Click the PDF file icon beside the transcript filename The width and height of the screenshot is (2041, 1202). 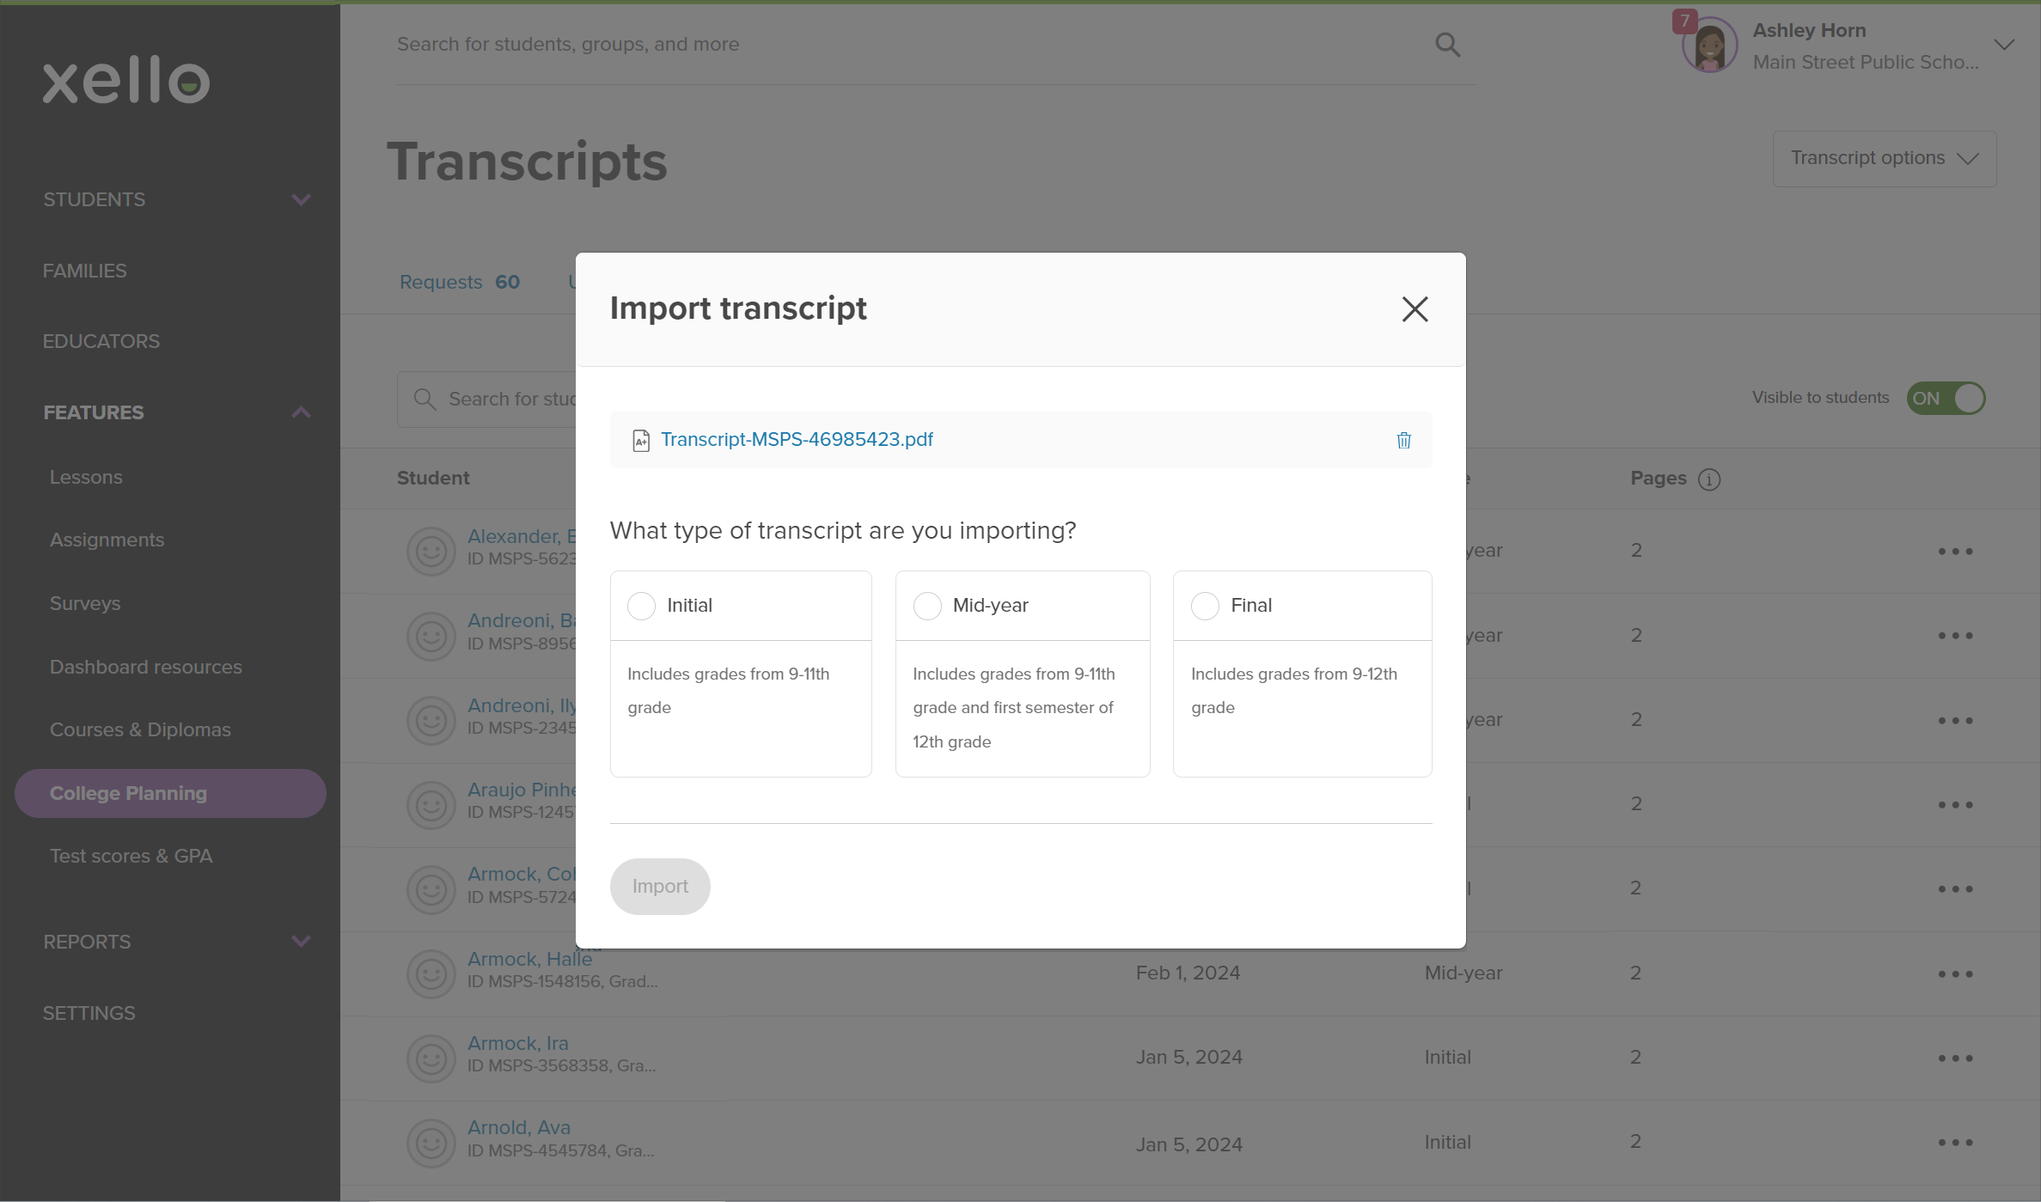click(641, 441)
